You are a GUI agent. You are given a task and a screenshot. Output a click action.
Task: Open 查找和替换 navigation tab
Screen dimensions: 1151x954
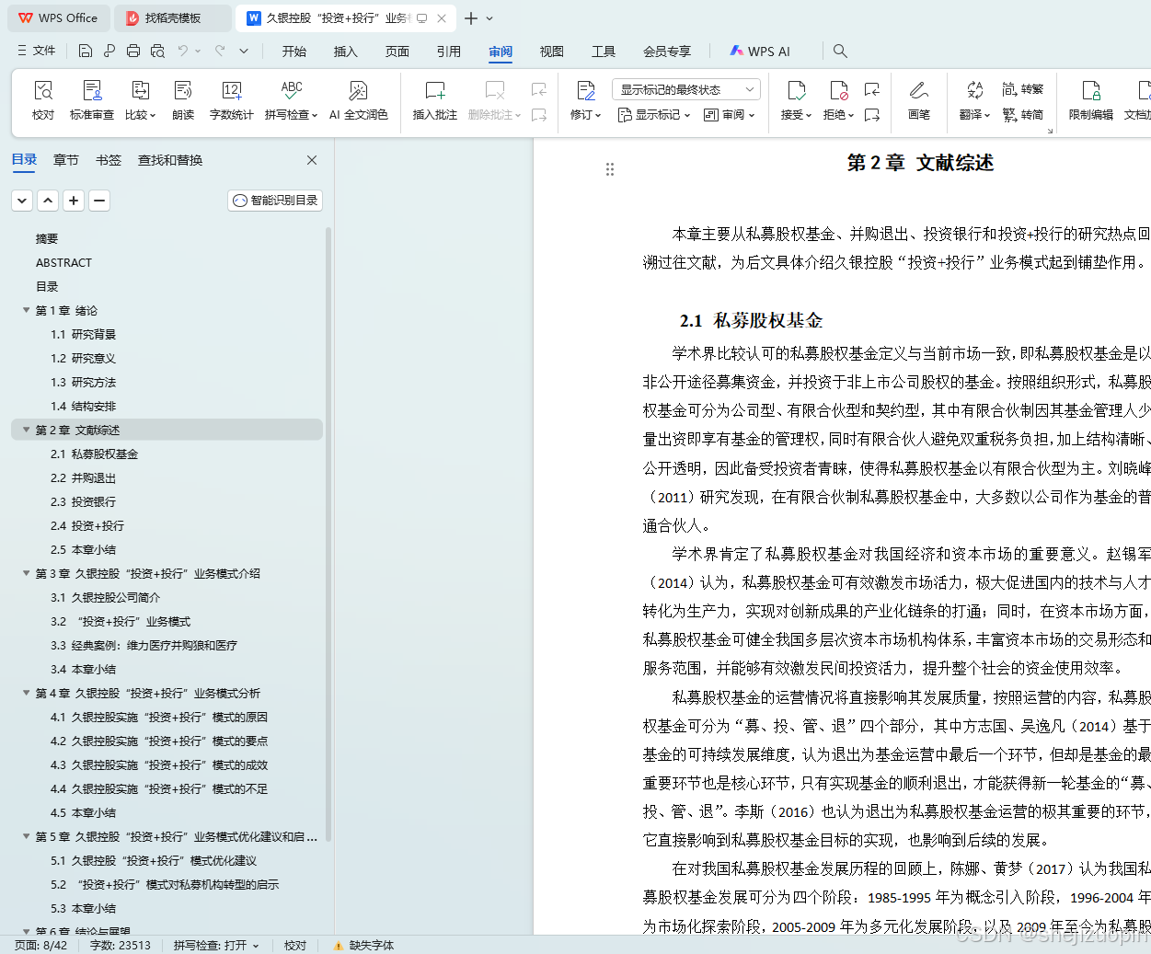(x=170, y=160)
